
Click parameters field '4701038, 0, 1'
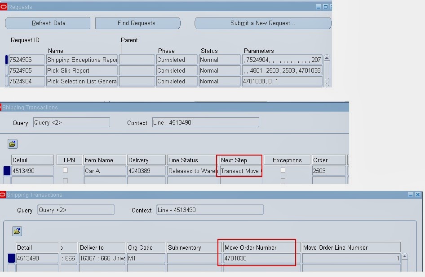282,82
